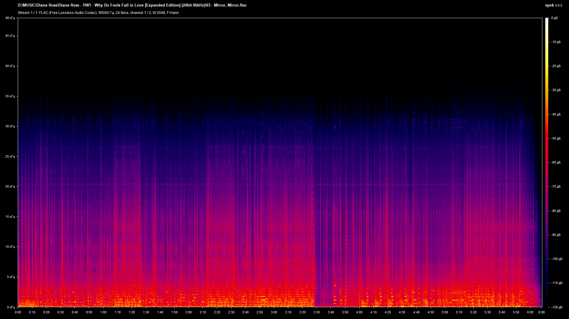Image resolution: width=569 pixels, height=319 pixels.
Task: Click the 0 дБ level label
Action: pos(554,18)
